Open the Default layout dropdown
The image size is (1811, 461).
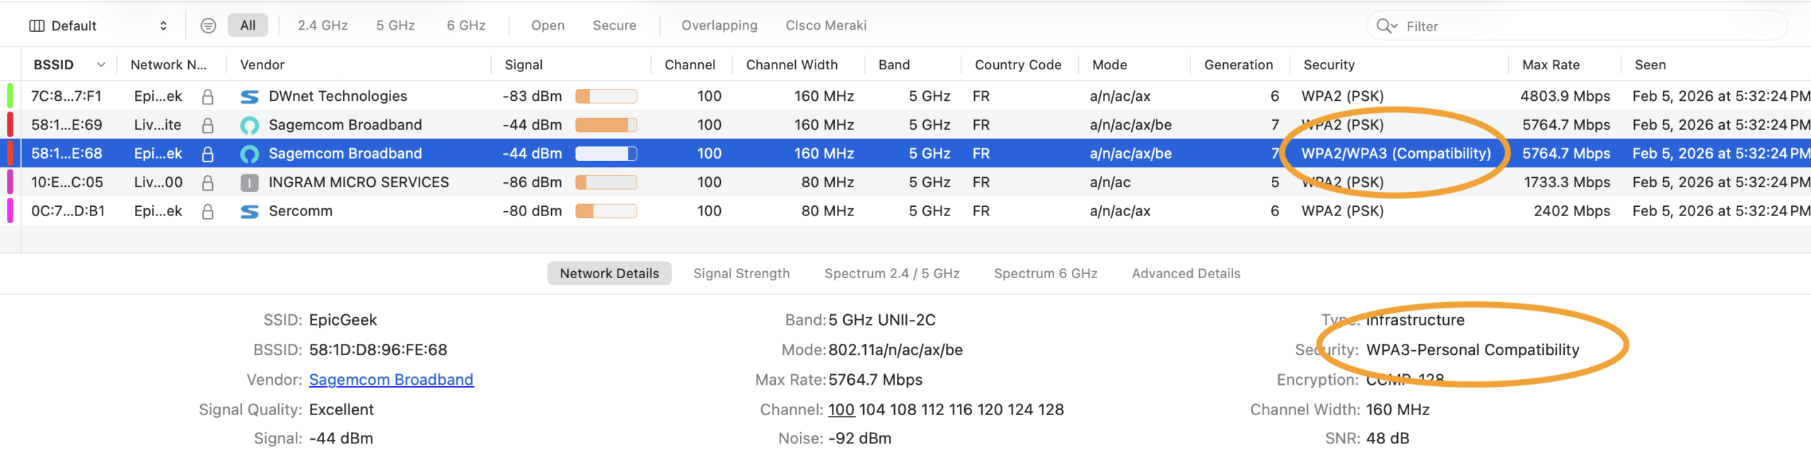(x=99, y=26)
